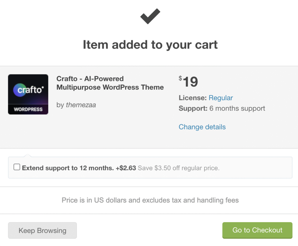
Task: Click the US dollars price notice text
Action: (x=150, y=200)
